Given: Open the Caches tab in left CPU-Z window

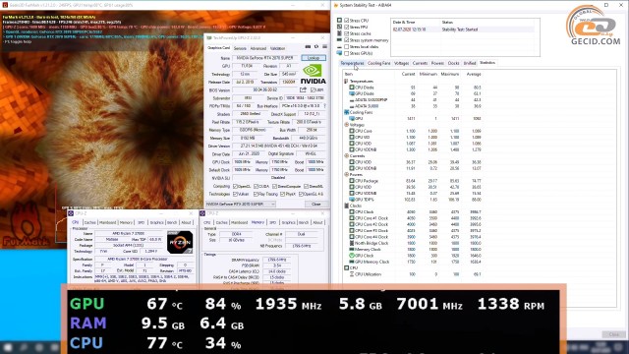Looking at the screenshot, I should 89,222.
